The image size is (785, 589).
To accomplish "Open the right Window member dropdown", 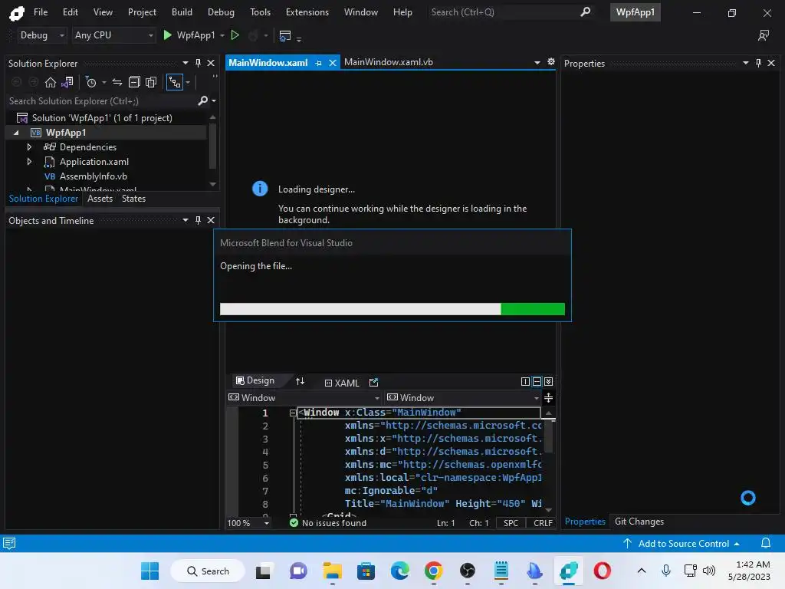I will (463, 398).
